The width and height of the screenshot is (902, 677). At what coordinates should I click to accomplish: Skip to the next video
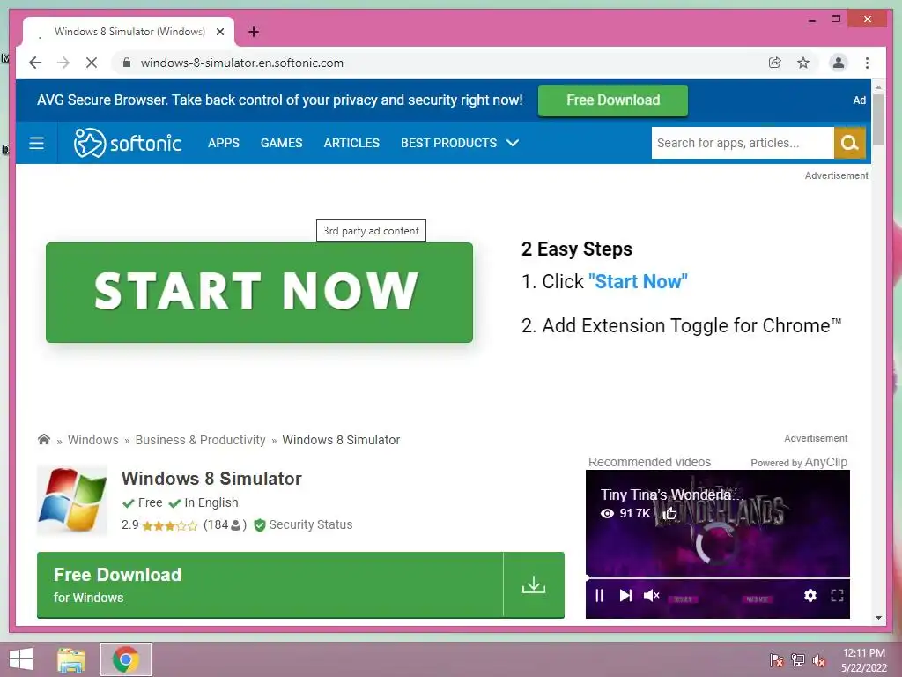coord(625,595)
